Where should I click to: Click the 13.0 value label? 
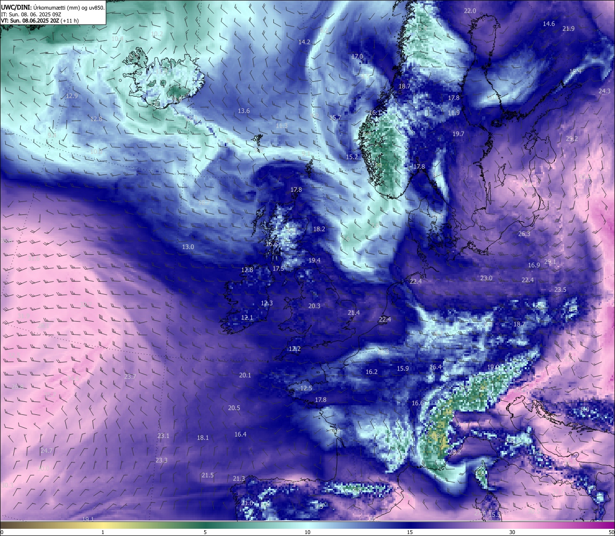point(188,247)
